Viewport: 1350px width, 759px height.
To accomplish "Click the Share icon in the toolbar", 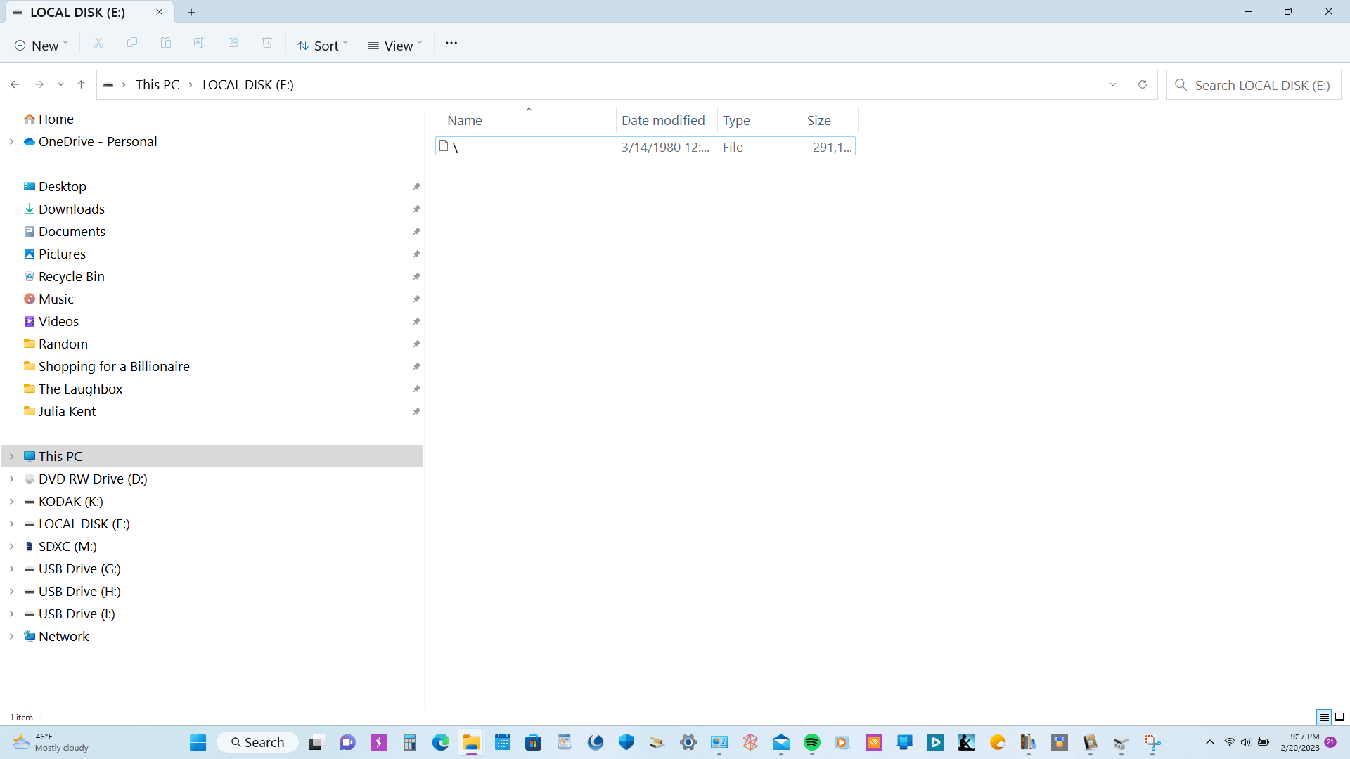I will 233,44.
